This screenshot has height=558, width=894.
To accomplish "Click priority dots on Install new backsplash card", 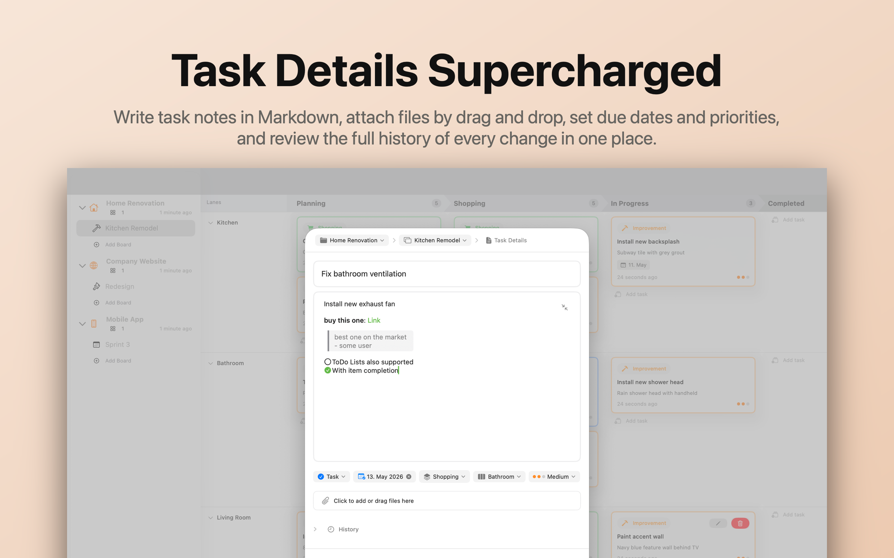I will tap(743, 277).
